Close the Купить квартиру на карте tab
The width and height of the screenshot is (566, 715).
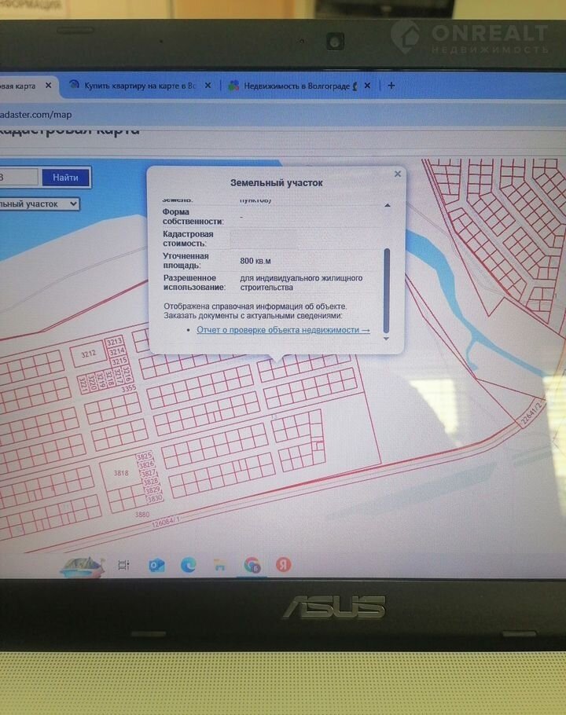coord(208,86)
